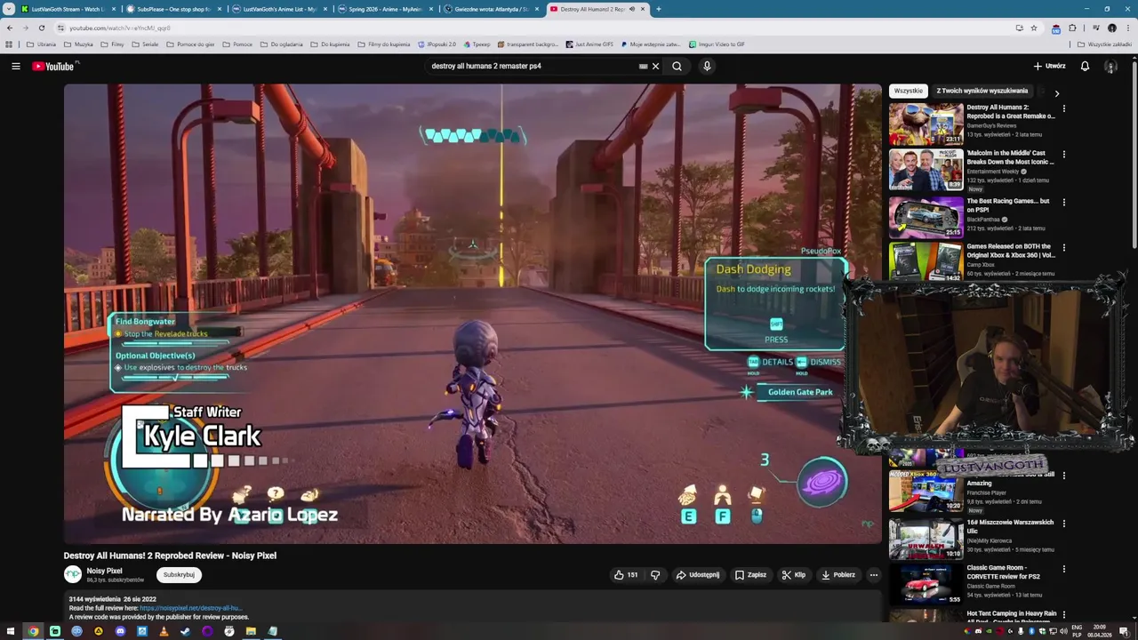The height and width of the screenshot is (640, 1138).
Task: Open the Just Anime GIFS bookmark
Action: pyautogui.click(x=589, y=44)
